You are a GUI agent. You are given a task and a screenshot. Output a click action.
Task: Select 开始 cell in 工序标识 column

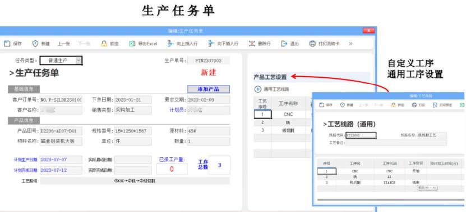point(416,171)
